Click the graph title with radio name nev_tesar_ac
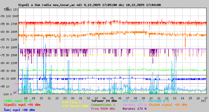209x112 pixels. (x=89, y=5)
